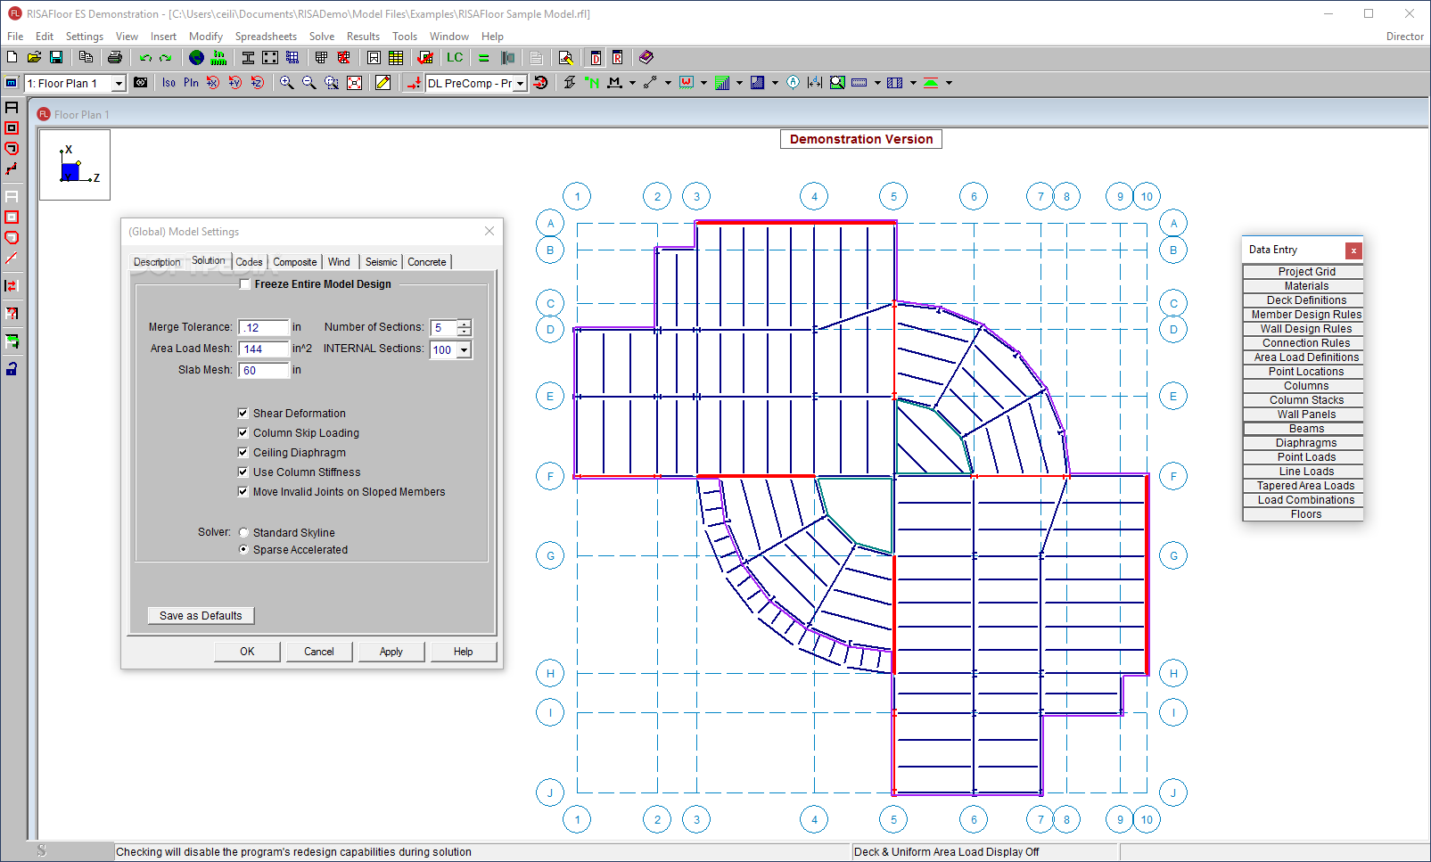Save the model with the floppy disk icon

(x=56, y=57)
